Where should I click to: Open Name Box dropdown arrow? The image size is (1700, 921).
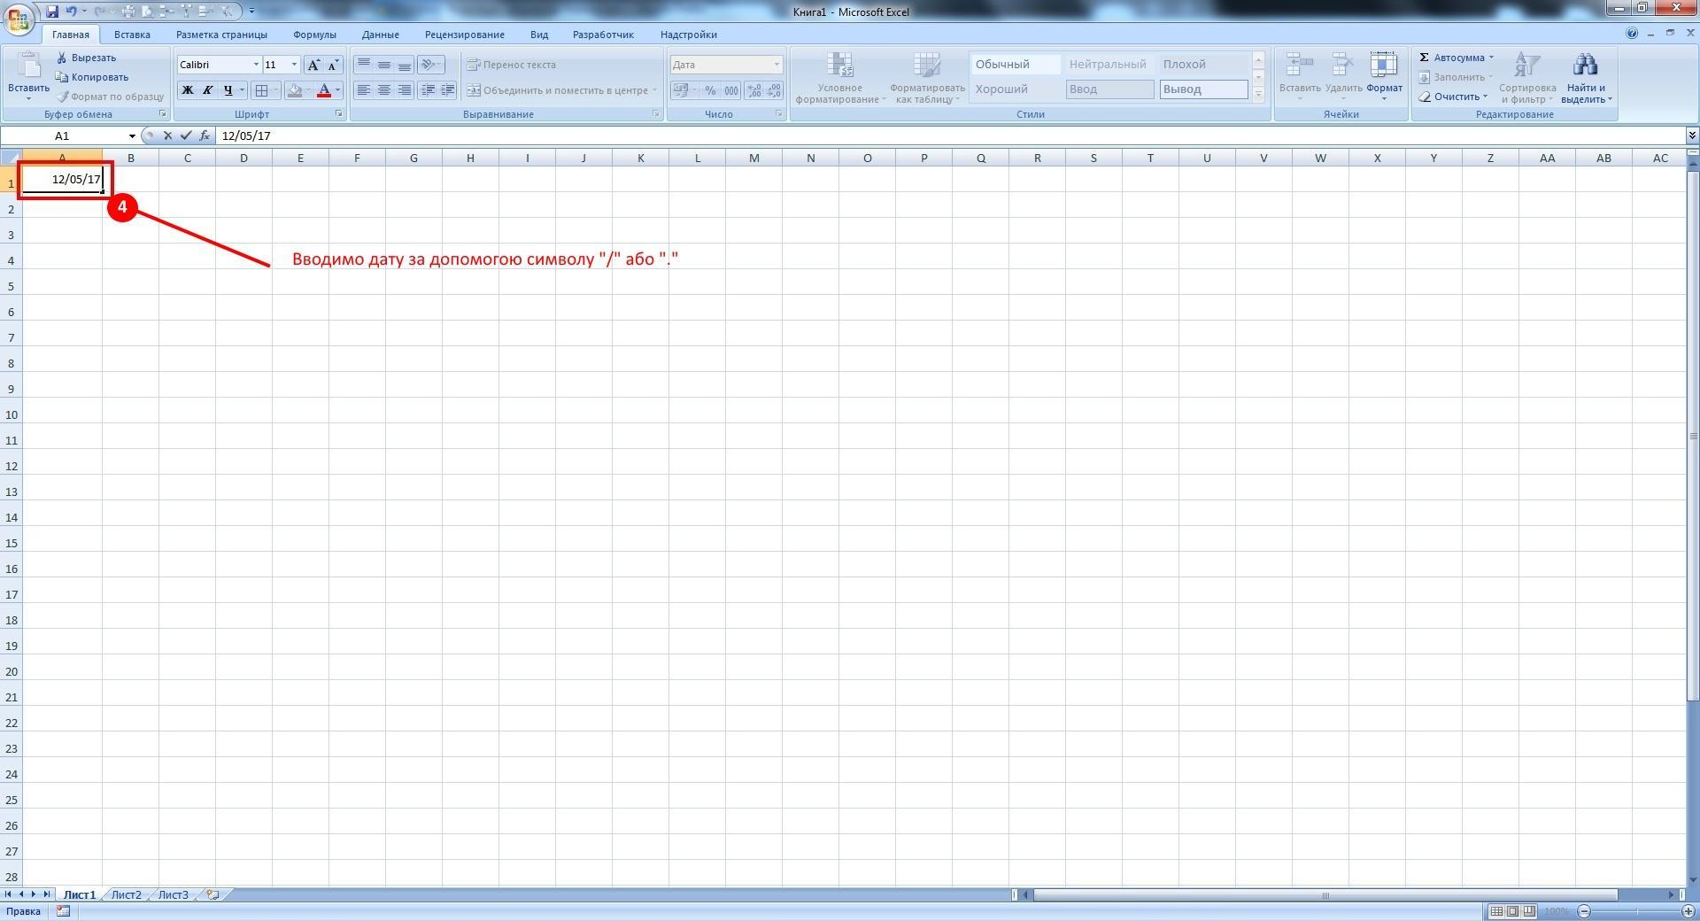point(132,135)
